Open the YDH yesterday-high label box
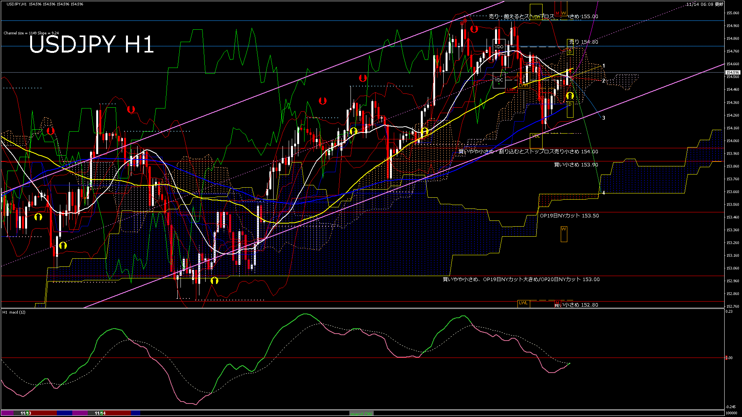This screenshot has height=417, width=742. click(x=536, y=17)
